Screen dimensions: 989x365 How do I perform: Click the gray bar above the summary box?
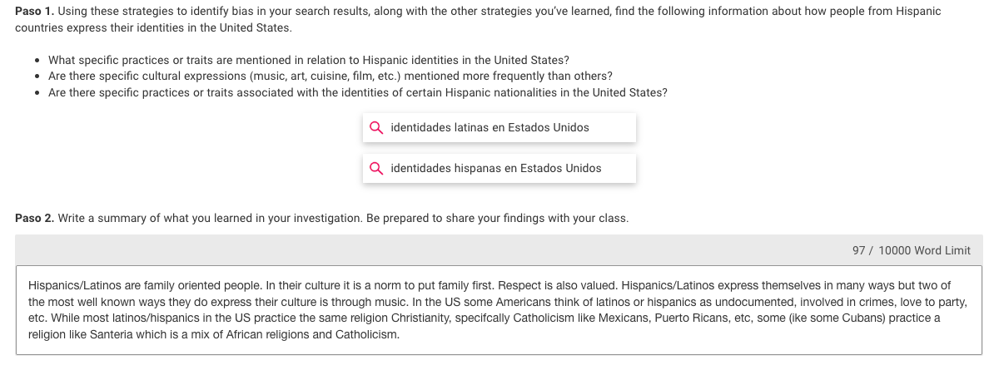point(499,250)
